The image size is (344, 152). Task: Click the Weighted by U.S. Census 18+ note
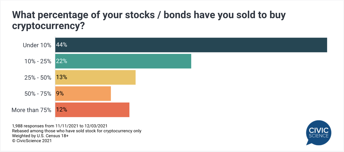[40, 136]
